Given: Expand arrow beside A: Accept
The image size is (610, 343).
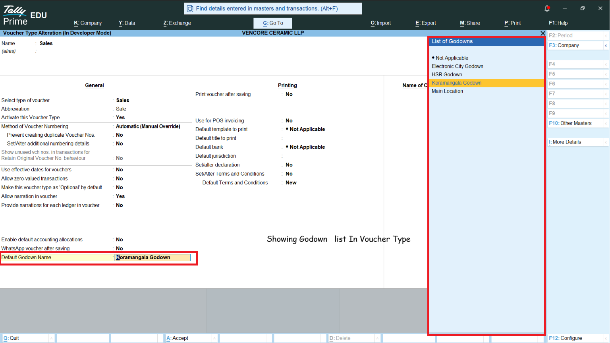Looking at the screenshot, I should pos(214,338).
